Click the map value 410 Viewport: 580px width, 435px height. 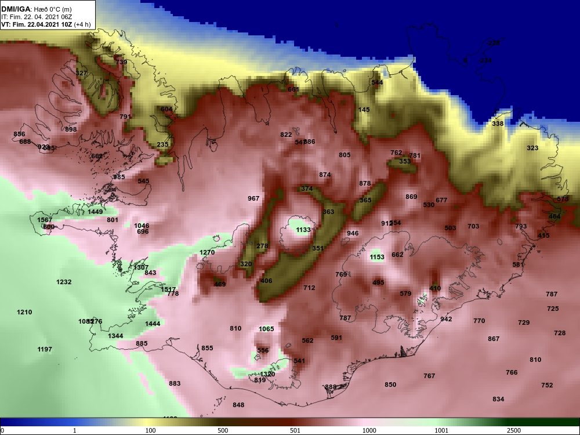435,288
